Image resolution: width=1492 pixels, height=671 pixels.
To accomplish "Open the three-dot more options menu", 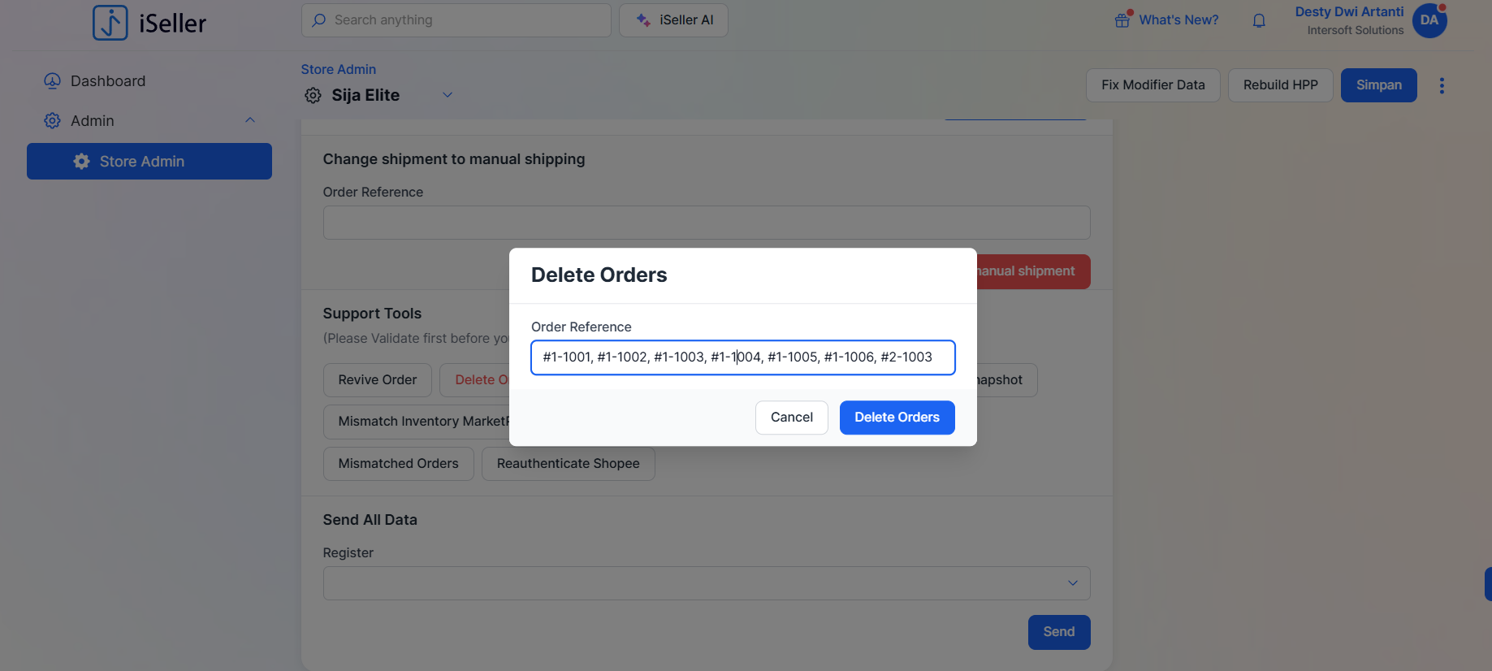I will 1442,85.
